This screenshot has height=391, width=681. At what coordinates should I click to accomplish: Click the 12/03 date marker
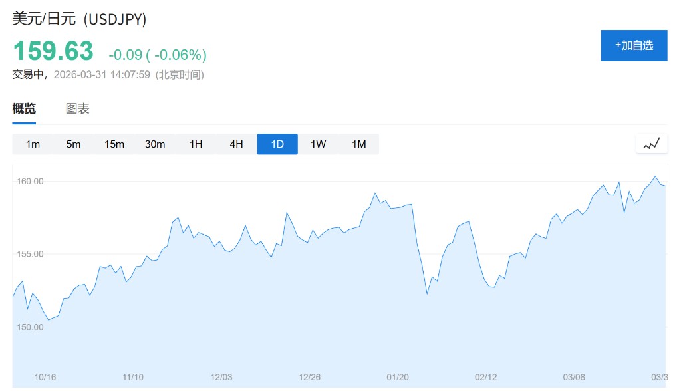221,377
